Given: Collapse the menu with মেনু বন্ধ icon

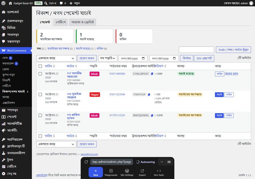Looking at the screenshot, I should [4, 174].
